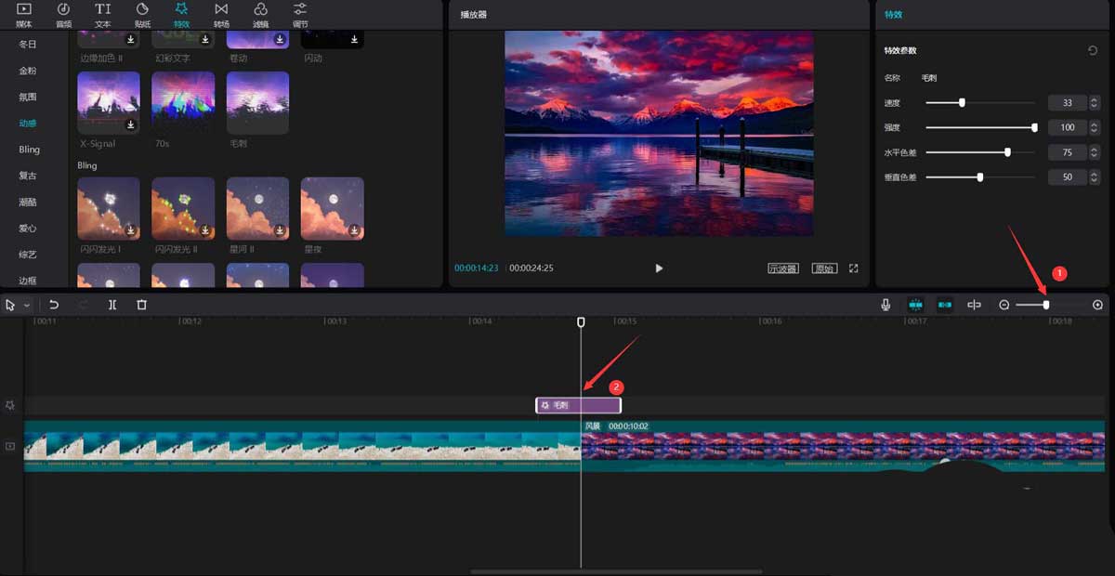Screen dimensions: 1115x576
Task: Start voice recording with microphone icon
Action: (886, 305)
